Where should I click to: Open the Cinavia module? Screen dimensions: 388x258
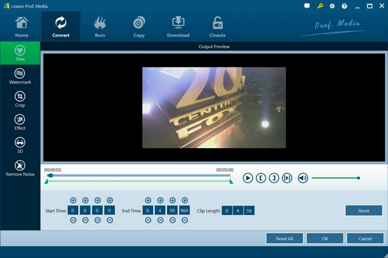coord(217,27)
